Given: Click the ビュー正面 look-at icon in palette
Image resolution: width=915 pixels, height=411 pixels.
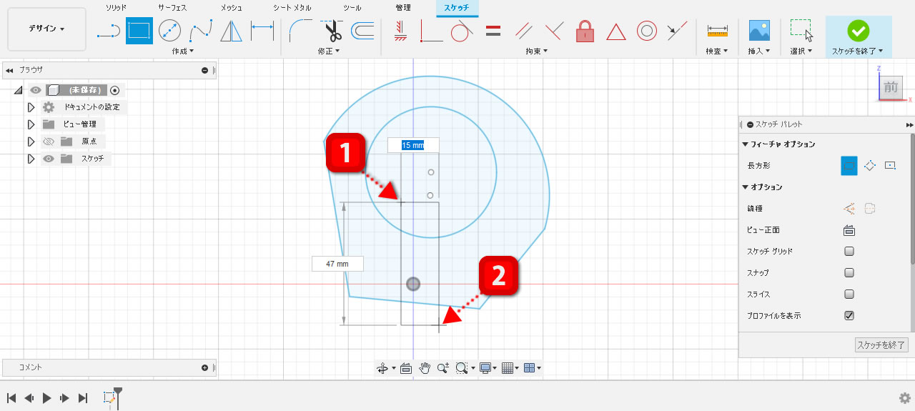Looking at the screenshot, I should 849,230.
